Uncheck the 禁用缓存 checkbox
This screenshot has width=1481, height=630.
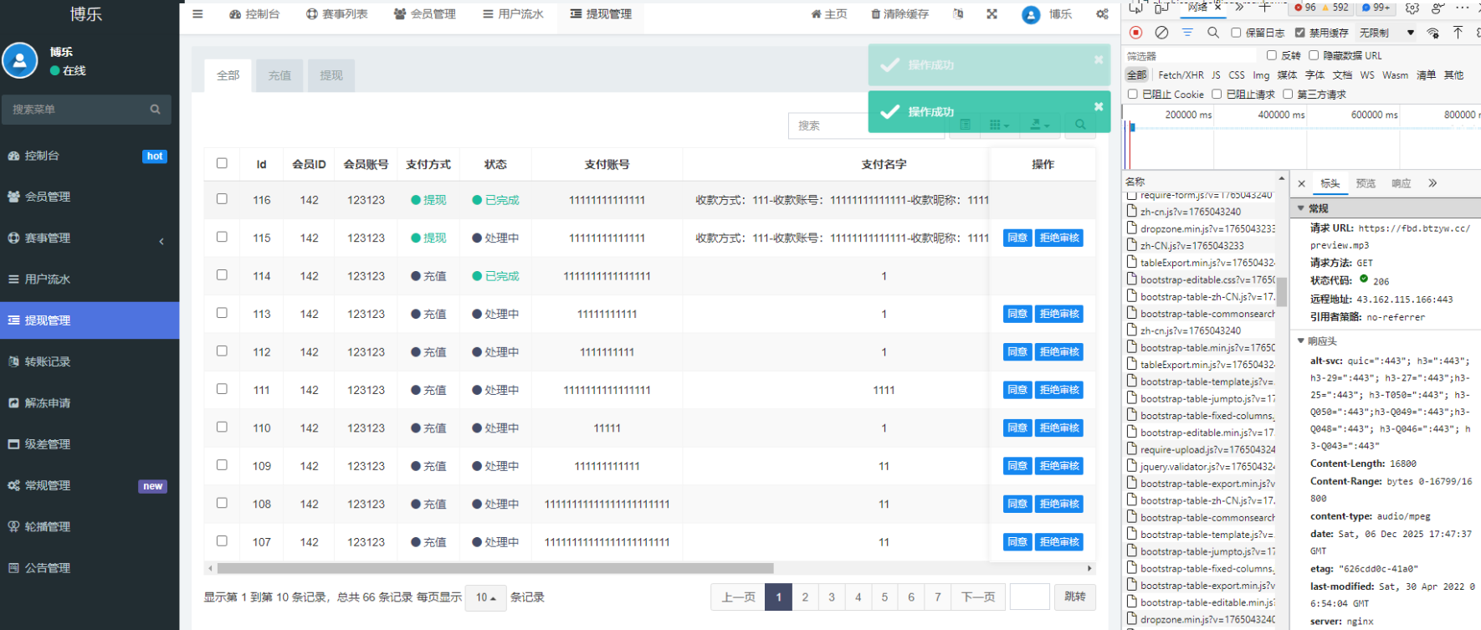1299,33
